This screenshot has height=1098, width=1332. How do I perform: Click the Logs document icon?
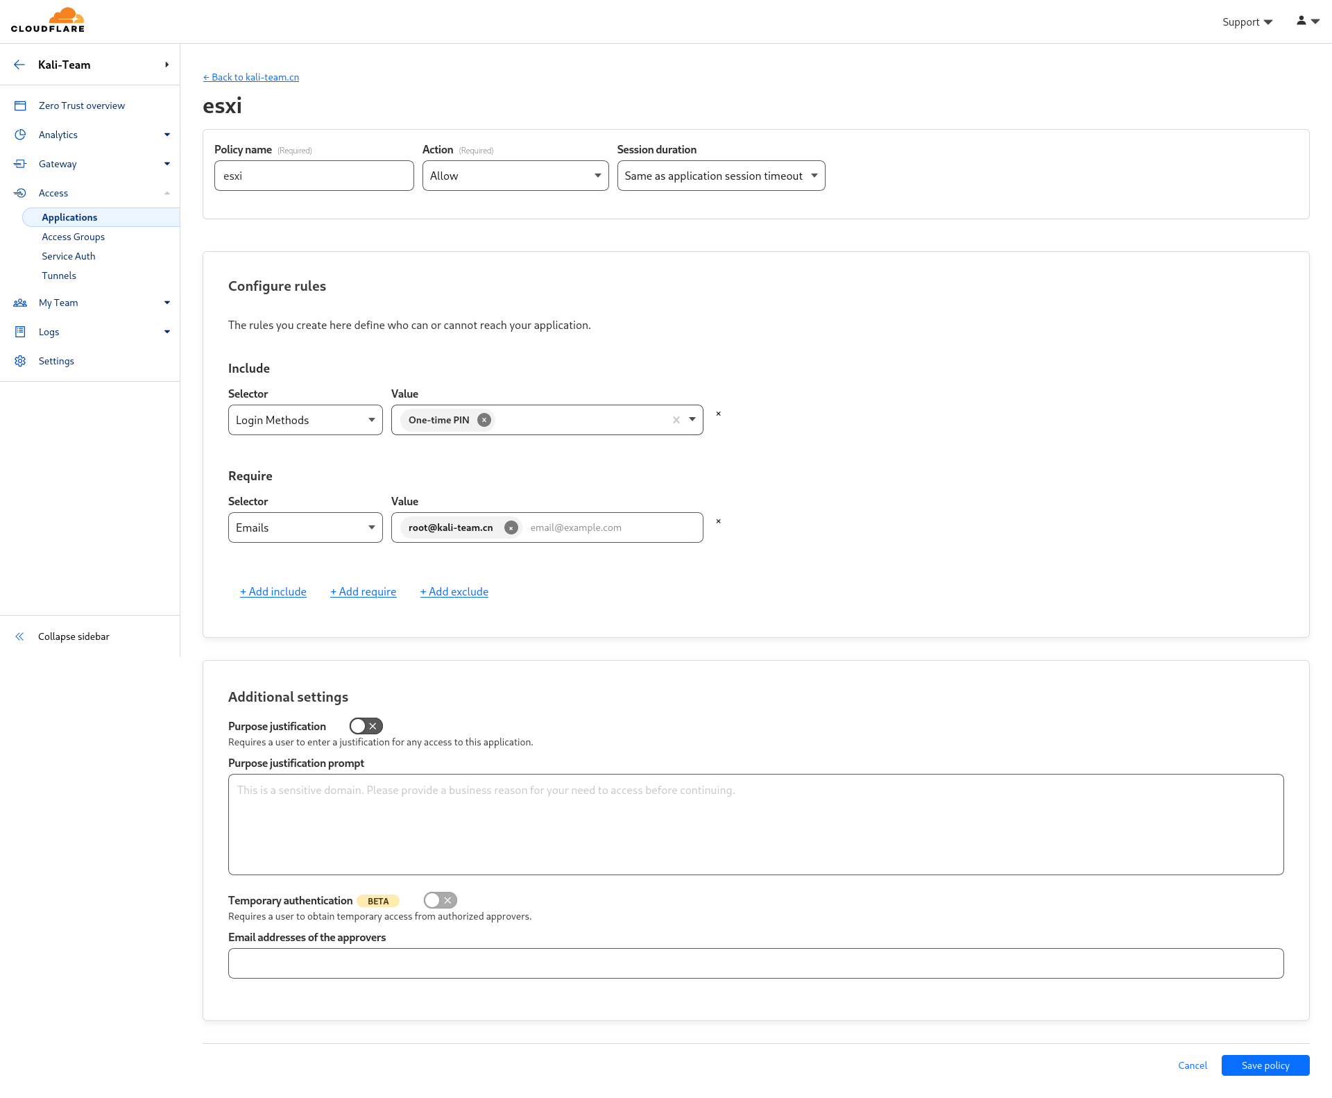tap(20, 332)
